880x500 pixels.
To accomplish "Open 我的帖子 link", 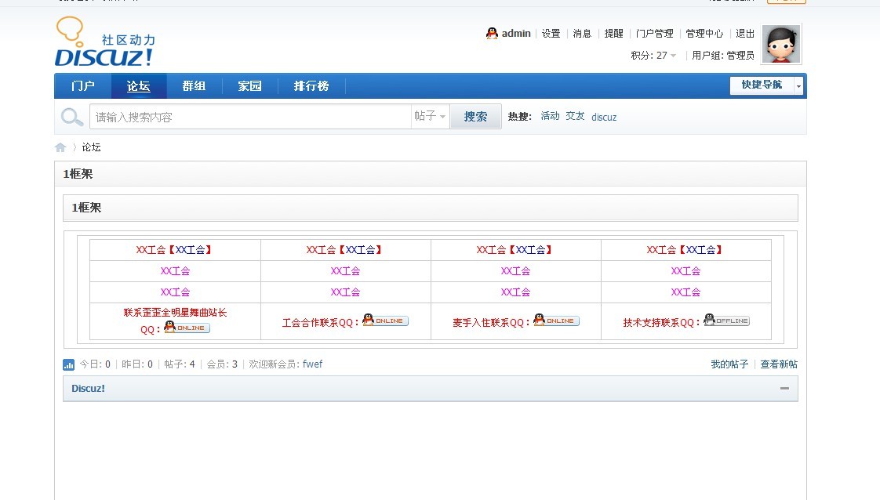I will [x=729, y=364].
